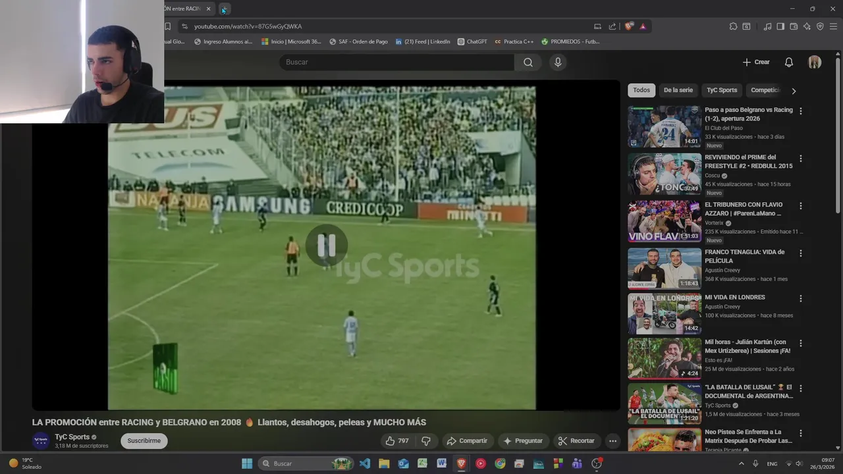The height and width of the screenshot is (474, 843).
Task: Open the music note media control icon
Action: pos(767,26)
